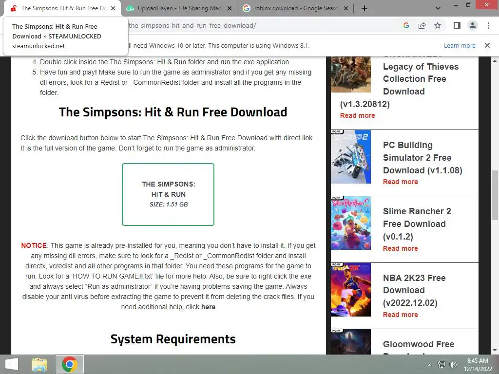Viewport: 499px width, 374px height.
Task: Open NBA 2K23 Free Download title
Action: click(414, 290)
